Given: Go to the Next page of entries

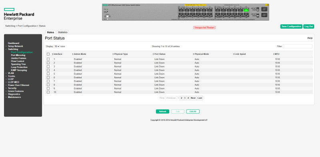Looking at the screenshot, I should [x=193, y=98].
